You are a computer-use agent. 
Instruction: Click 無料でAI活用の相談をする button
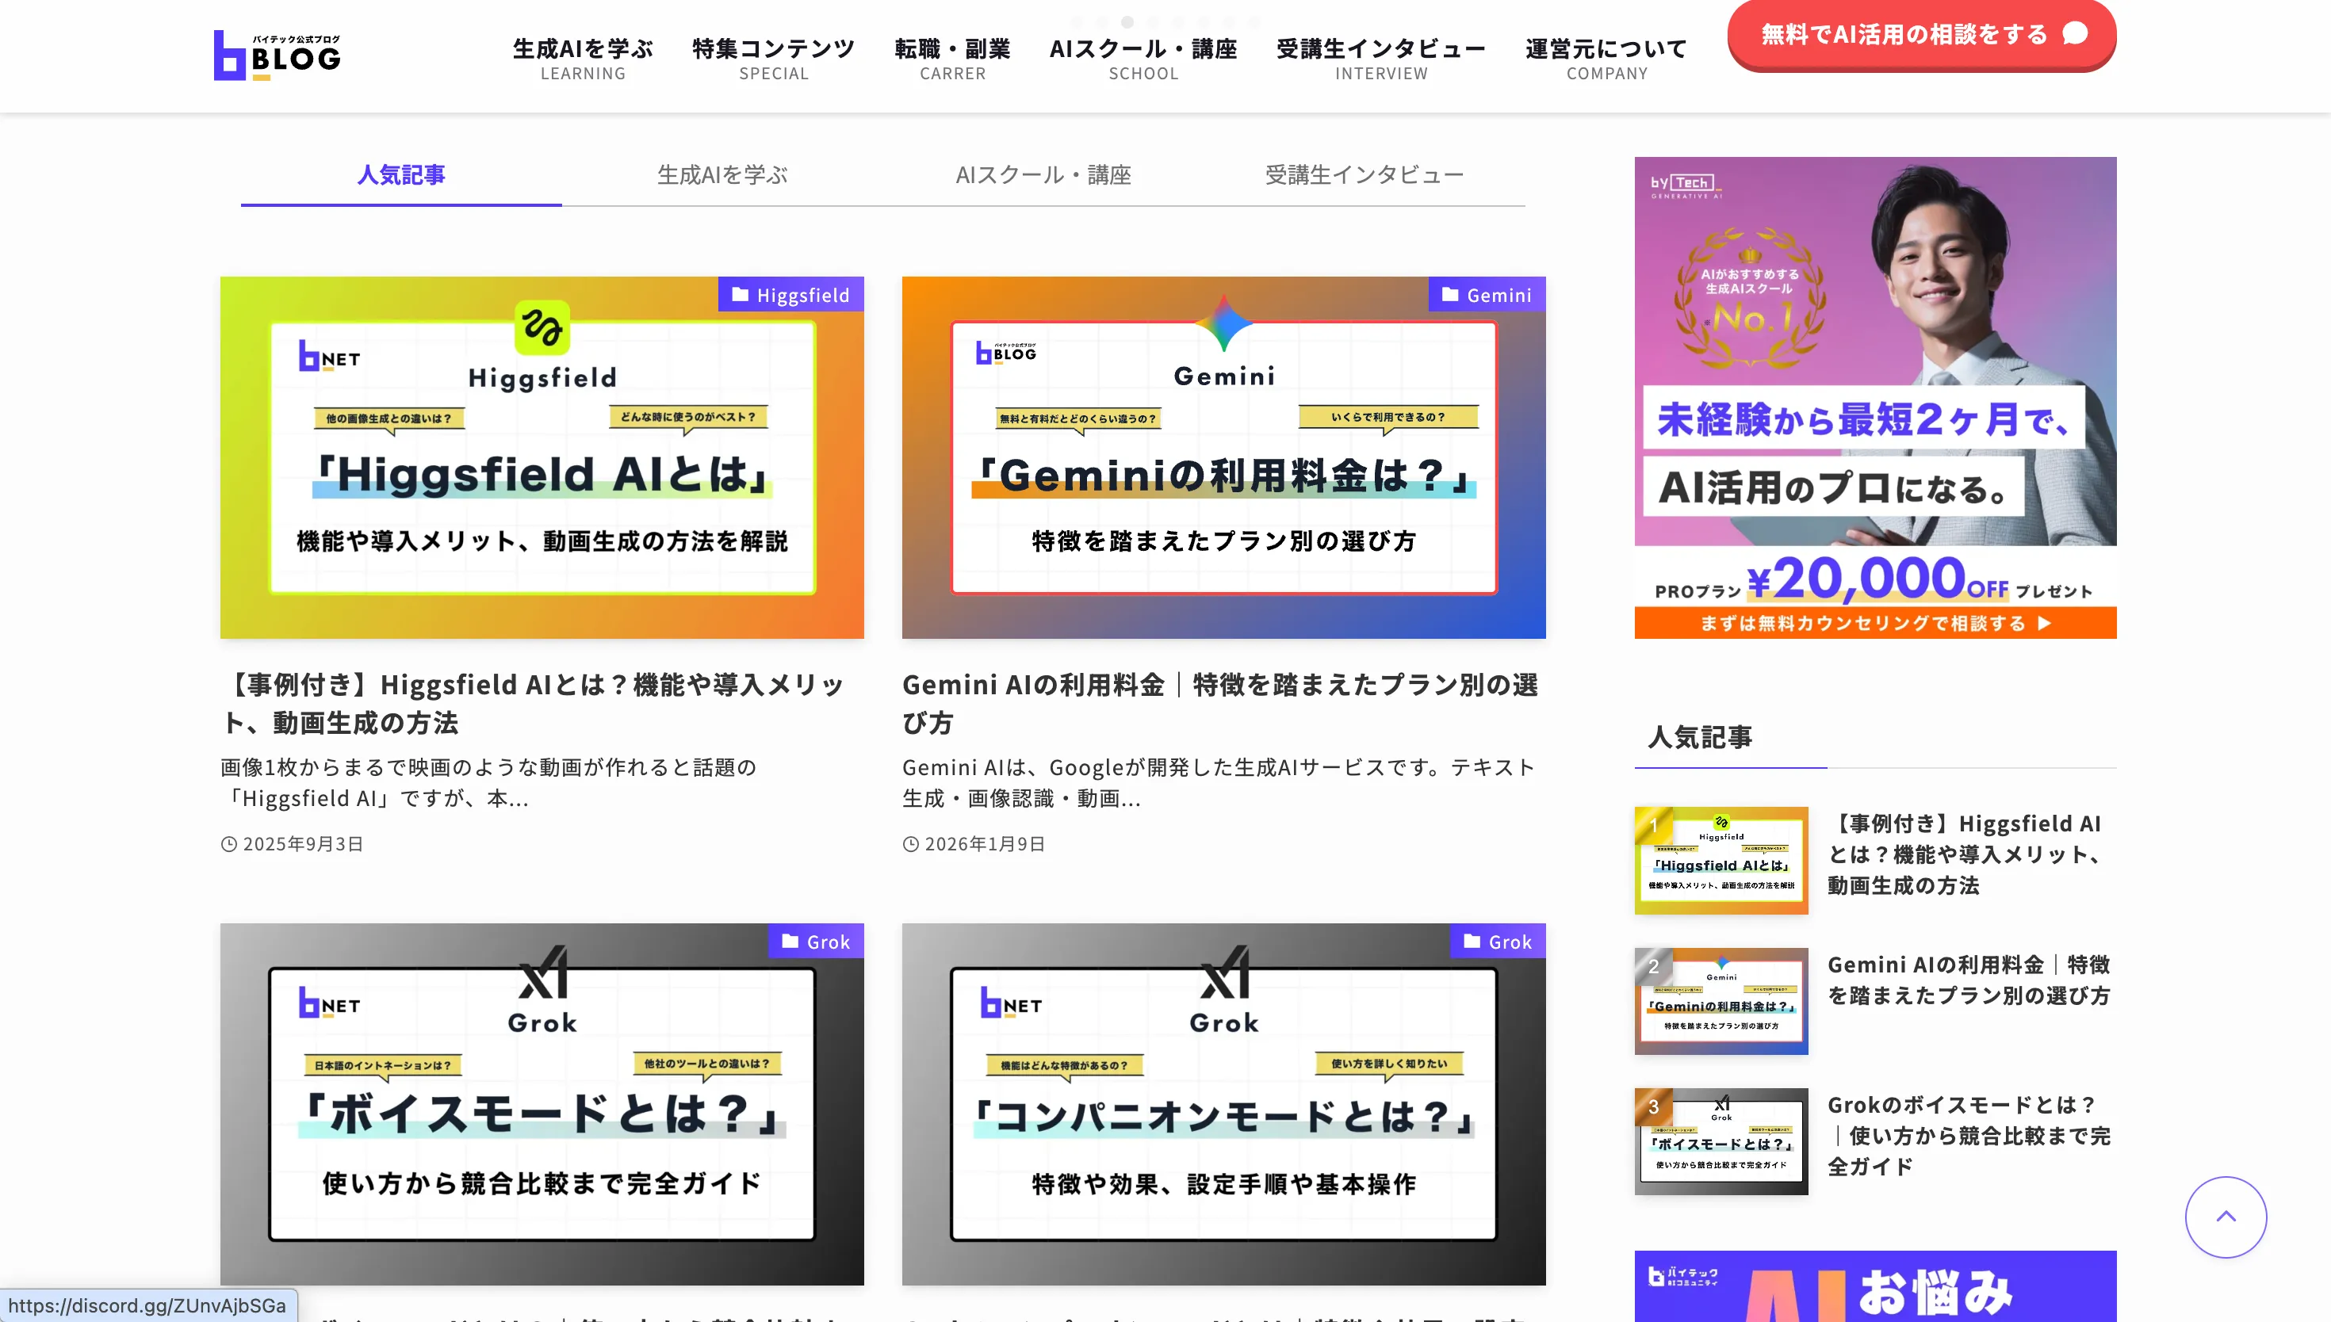[1921, 35]
